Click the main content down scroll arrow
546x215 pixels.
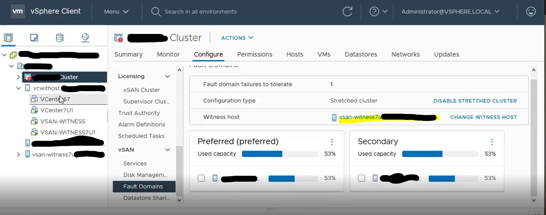534,200
